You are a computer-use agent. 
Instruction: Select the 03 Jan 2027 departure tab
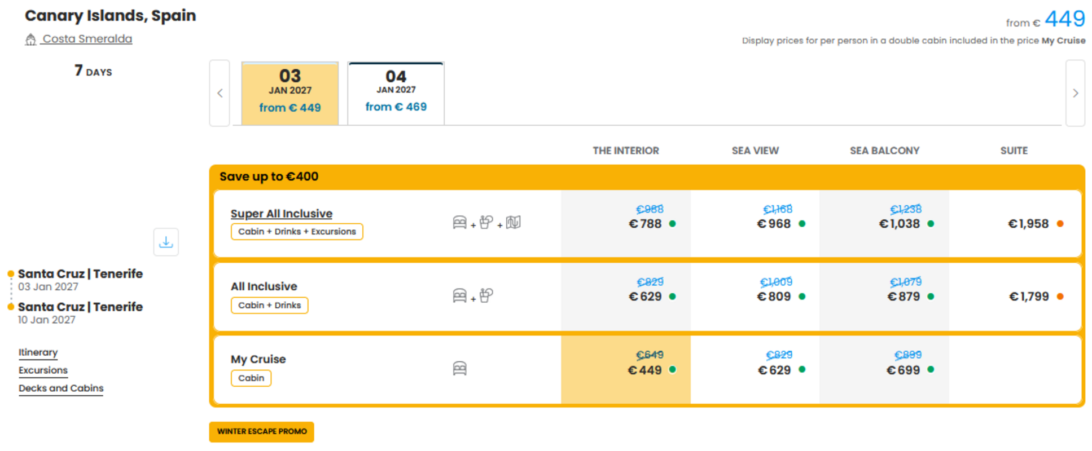point(290,93)
